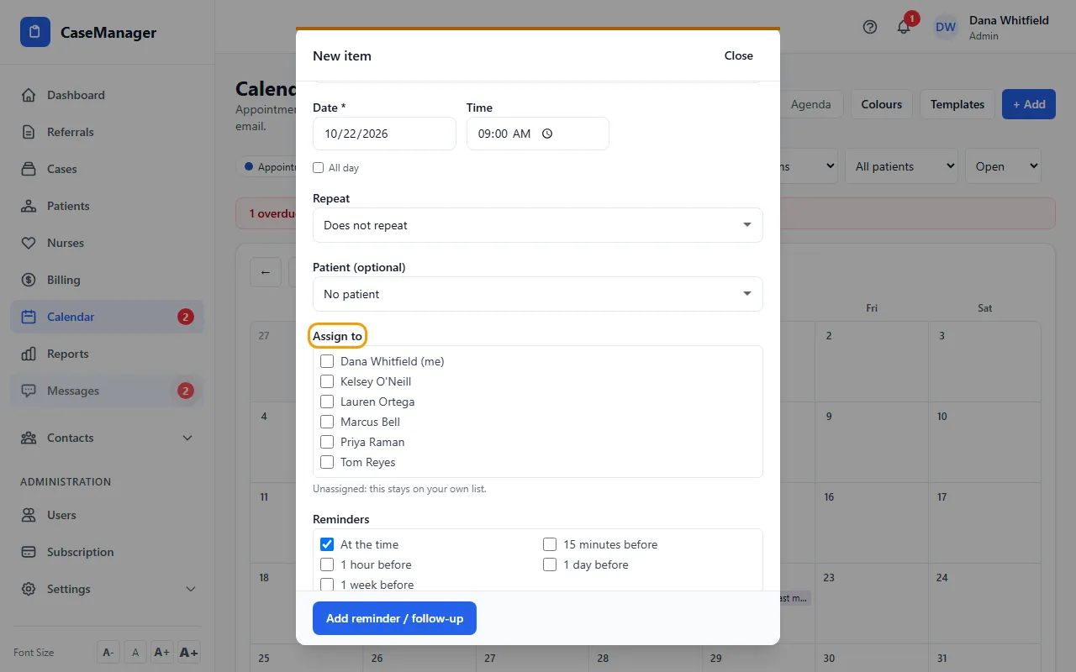Go to Referrals in the sidebar
The width and height of the screenshot is (1076, 672).
click(x=107, y=132)
